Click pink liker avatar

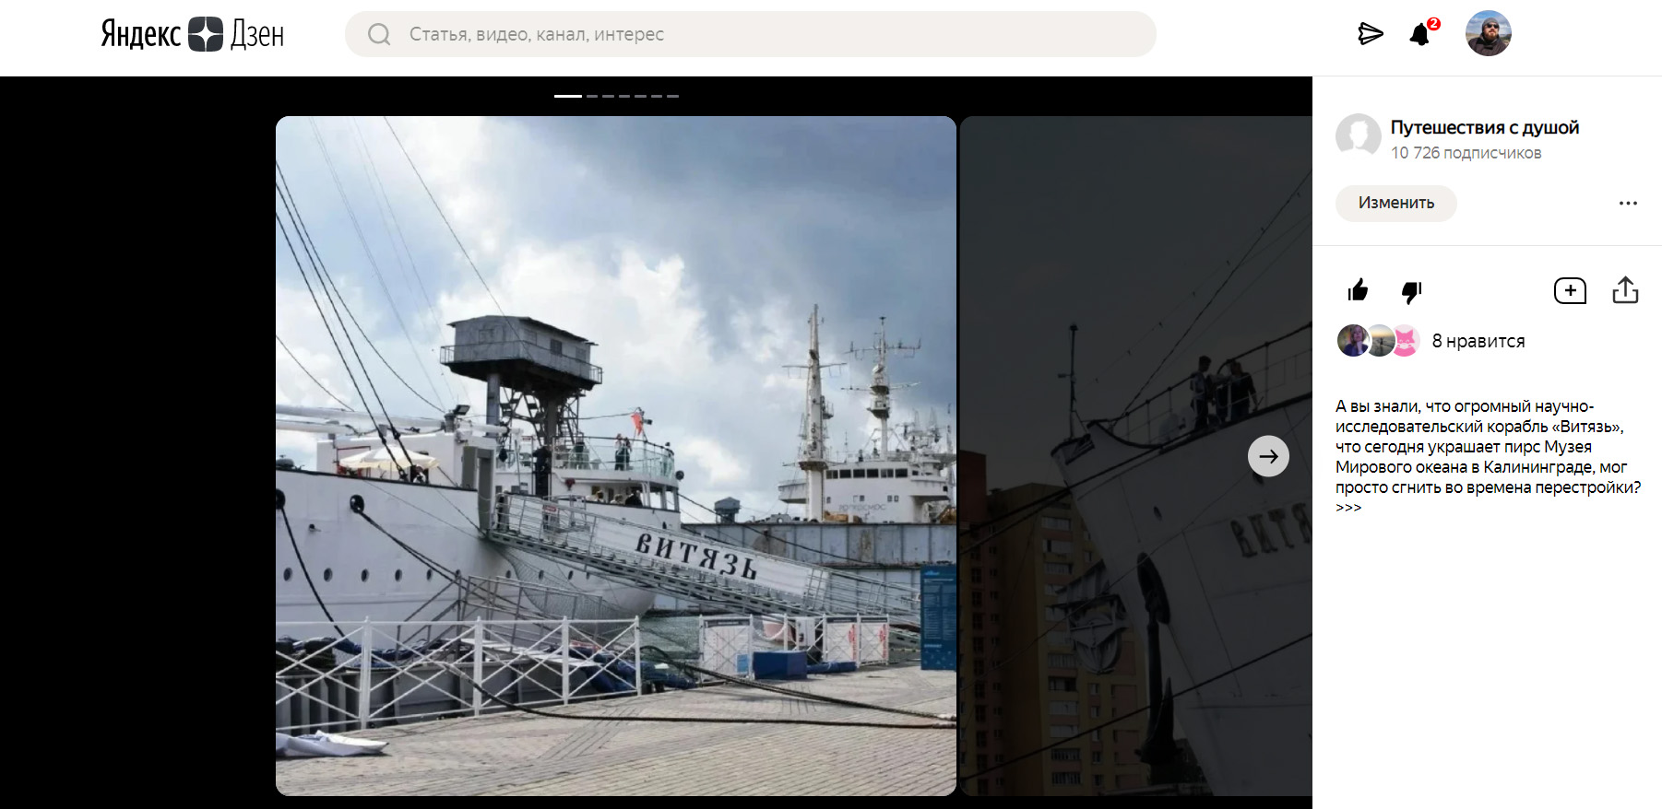point(1405,341)
